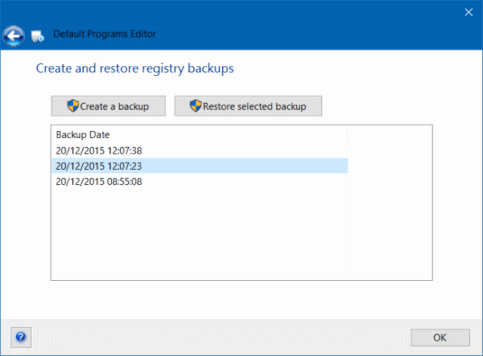The width and height of the screenshot is (483, 356).
Task: Open help with the question mark icon
Action: pyautogui.click(x=21, y=337)
